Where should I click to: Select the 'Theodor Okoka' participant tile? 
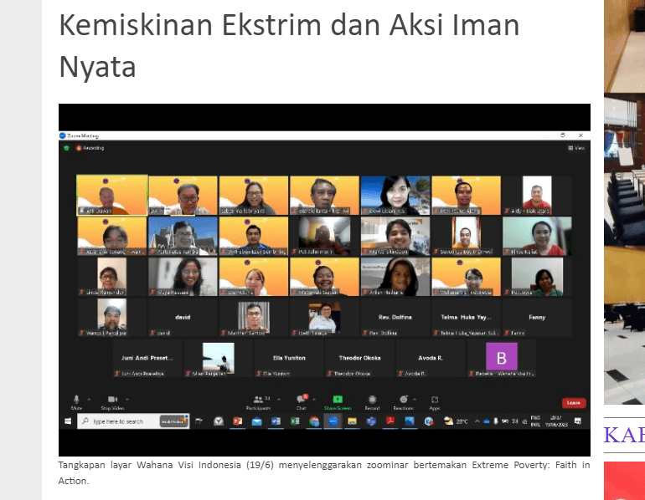point(360,358)
